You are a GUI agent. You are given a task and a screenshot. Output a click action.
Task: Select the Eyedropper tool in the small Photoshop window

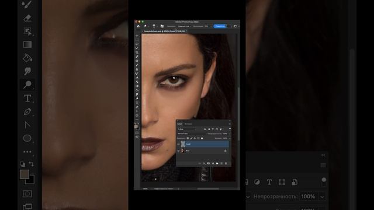click(x=137, y=57)
